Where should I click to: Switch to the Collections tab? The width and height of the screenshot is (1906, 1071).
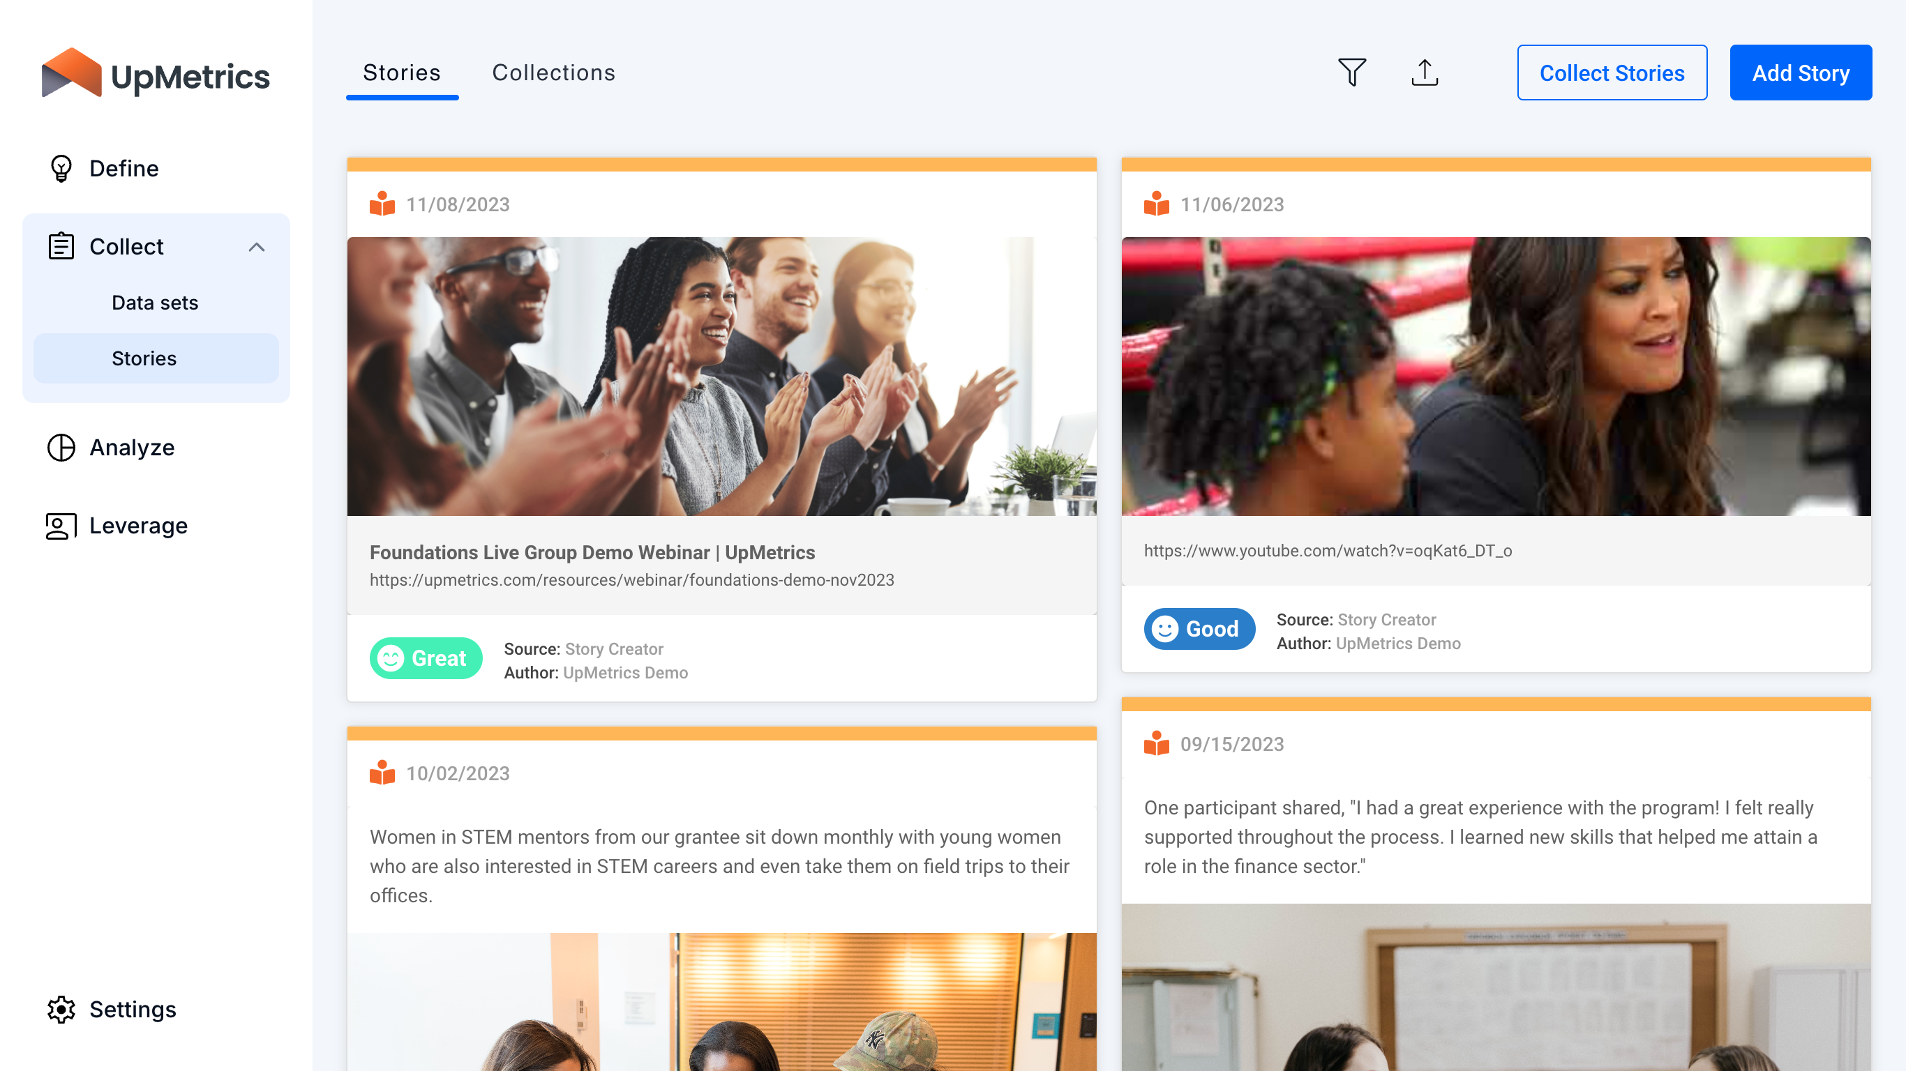pyautogui.click(x=554, y=72)
